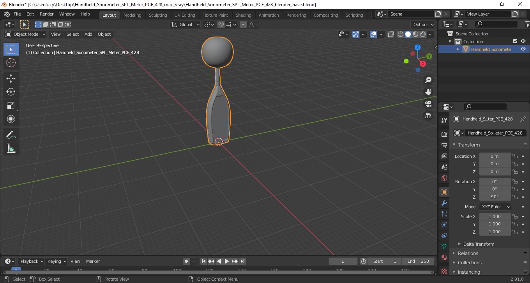Open the Scene properties tab
The height and width of the screenshot is (283, 530).
point(444,167)
